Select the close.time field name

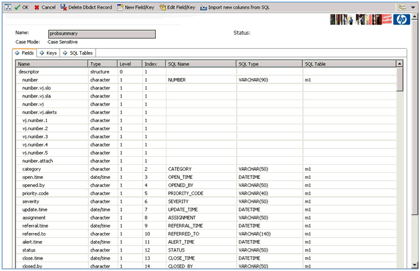click(33, 258)
